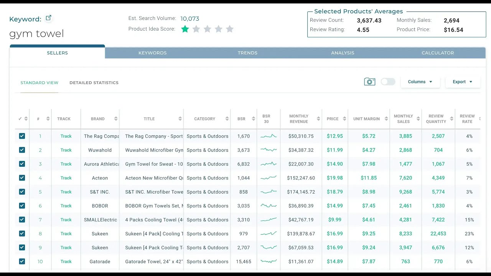Click title 'Gatorade Towel, 24" x 42"'

(154, 261)
